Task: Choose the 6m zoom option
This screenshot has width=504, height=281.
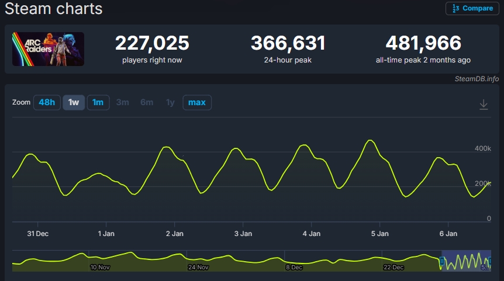Action: pos(147,102)
